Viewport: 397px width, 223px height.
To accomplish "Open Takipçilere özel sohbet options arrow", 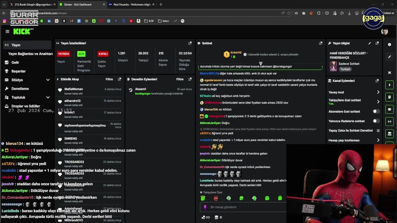I will click(x=378, y=102).
